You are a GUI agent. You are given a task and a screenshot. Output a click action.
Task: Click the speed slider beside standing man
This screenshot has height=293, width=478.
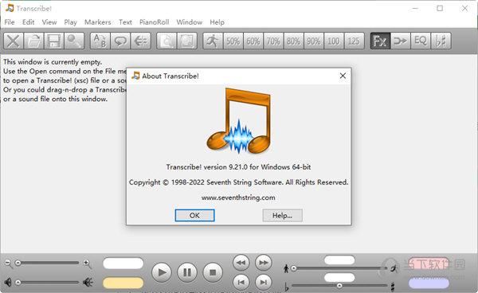pyautogui.click(x=339, y=268)
